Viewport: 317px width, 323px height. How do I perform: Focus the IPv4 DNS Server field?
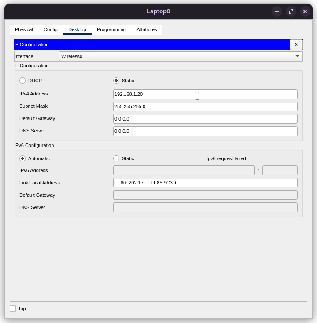pos(205,131)
